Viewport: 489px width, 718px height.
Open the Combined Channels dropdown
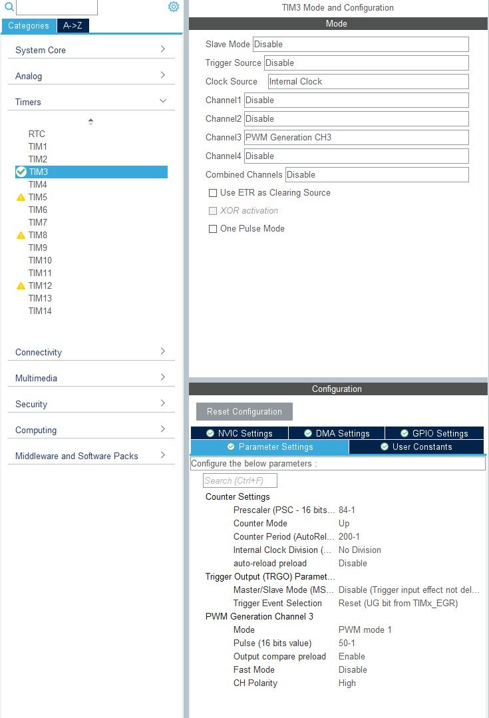click(x=377, y=174)
